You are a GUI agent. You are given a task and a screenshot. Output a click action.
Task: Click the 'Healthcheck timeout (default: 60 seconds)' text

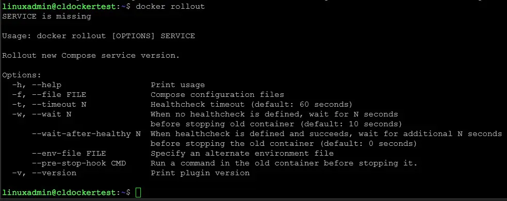[251, 105]
